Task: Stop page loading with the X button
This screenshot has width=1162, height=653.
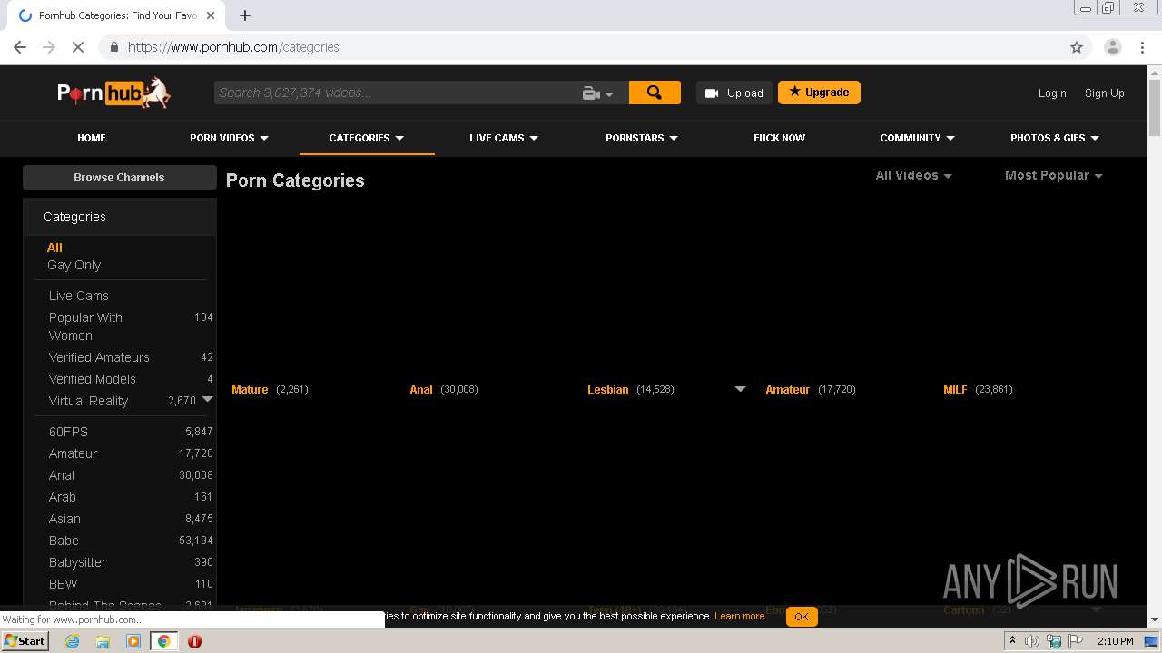Action: tap(78, 47)
